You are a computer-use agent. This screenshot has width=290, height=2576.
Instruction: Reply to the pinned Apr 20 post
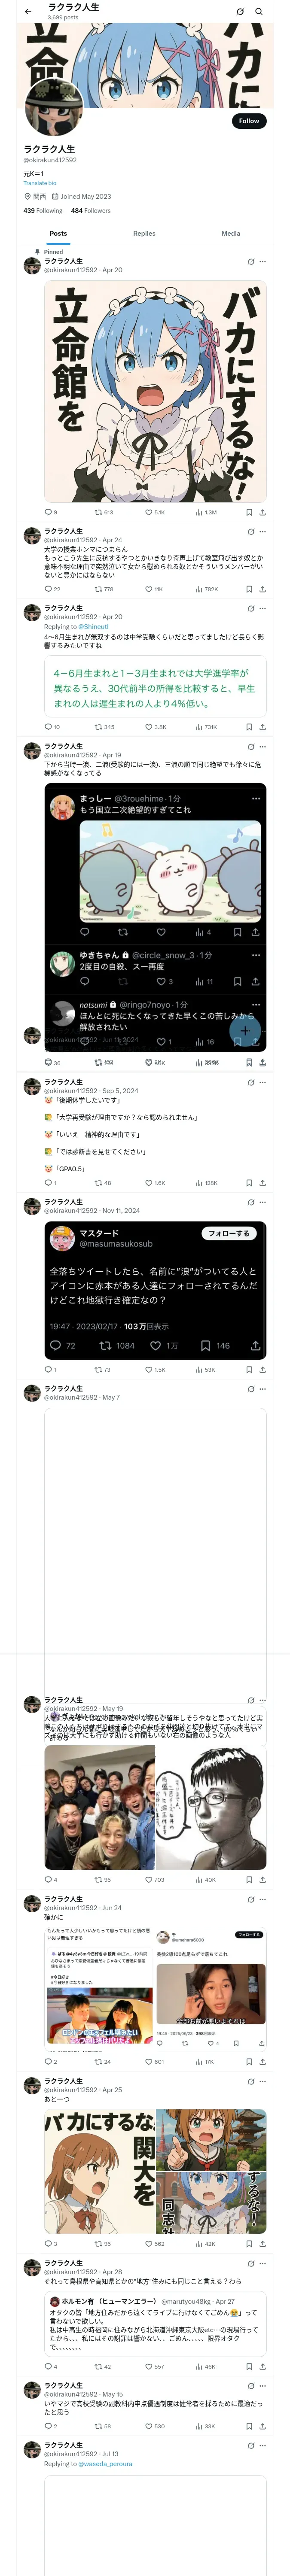click(x=48, y=512)
